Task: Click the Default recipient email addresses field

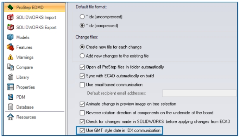Action: tap(199, 93)
